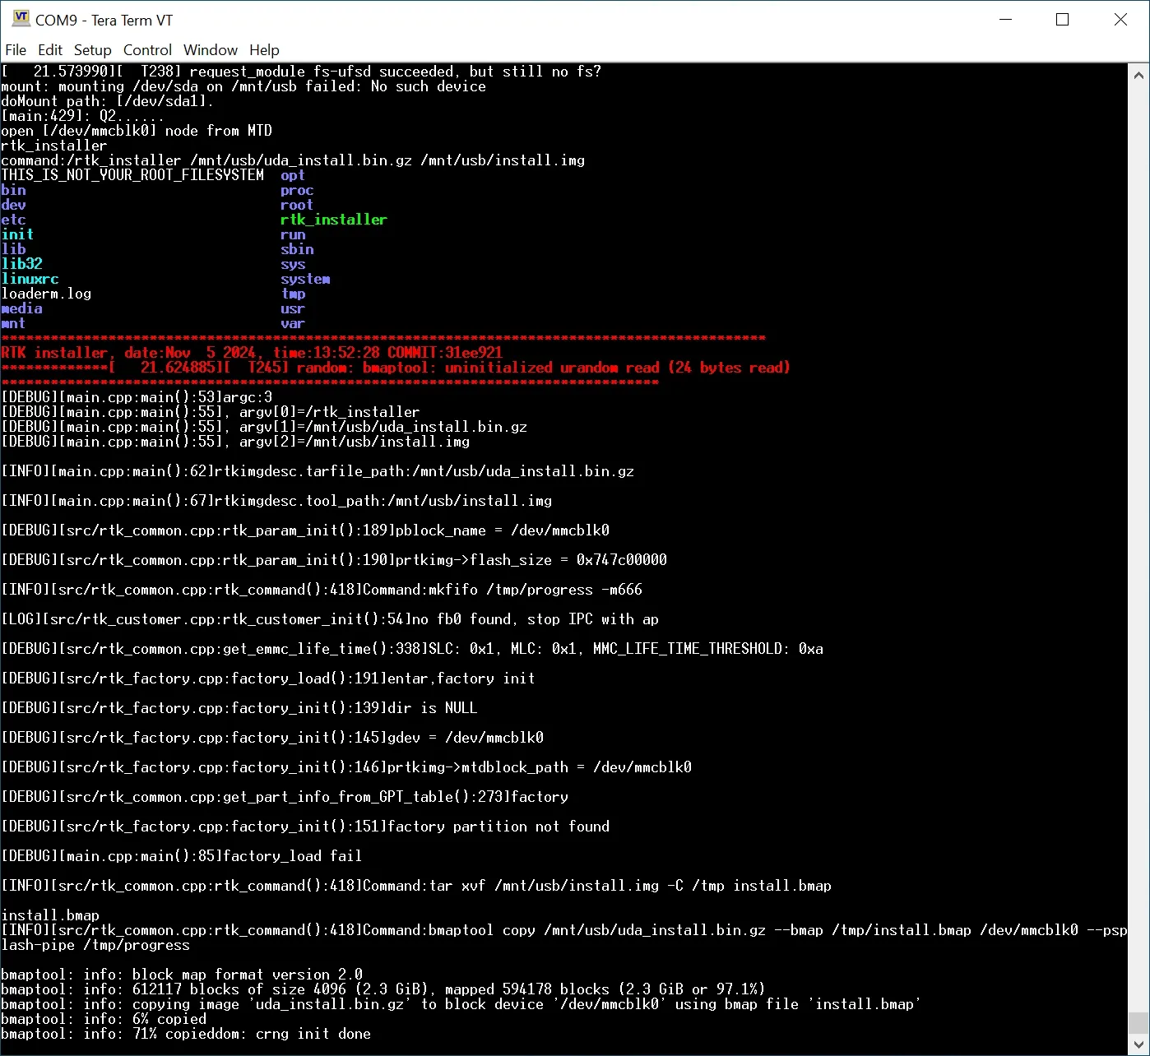Click the 'system' directory entry

click(305, 279)
